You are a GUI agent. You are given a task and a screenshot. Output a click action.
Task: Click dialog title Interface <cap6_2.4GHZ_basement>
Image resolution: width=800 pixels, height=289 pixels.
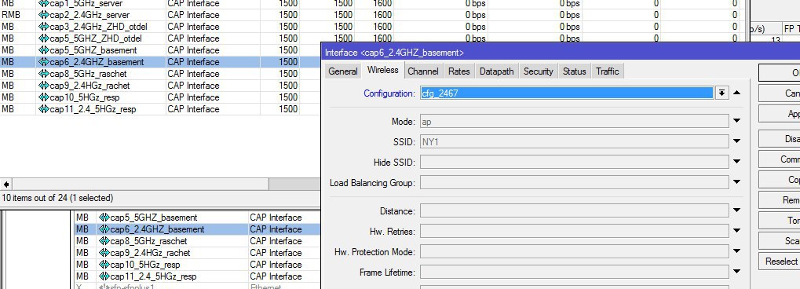click(394, 53)
